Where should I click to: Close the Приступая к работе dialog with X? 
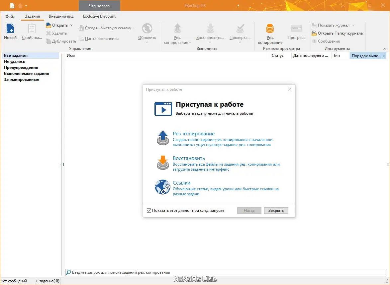tap(290, 89)
